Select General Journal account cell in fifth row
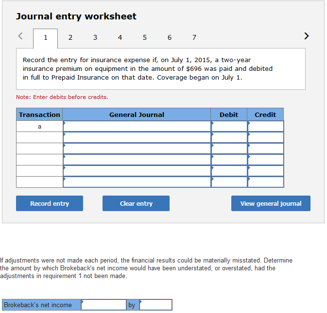327x313 pixels. click(137, 171)
